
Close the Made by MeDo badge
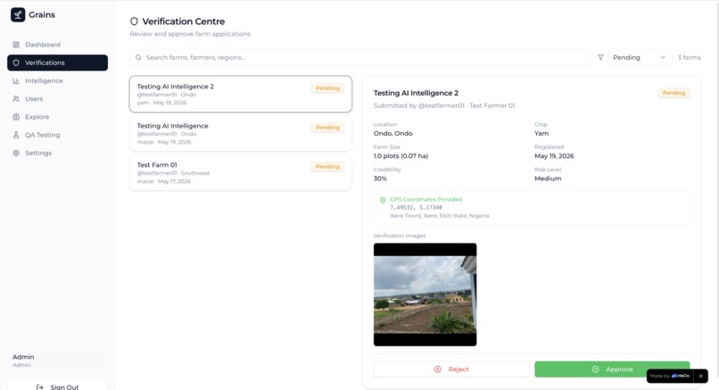700,376
